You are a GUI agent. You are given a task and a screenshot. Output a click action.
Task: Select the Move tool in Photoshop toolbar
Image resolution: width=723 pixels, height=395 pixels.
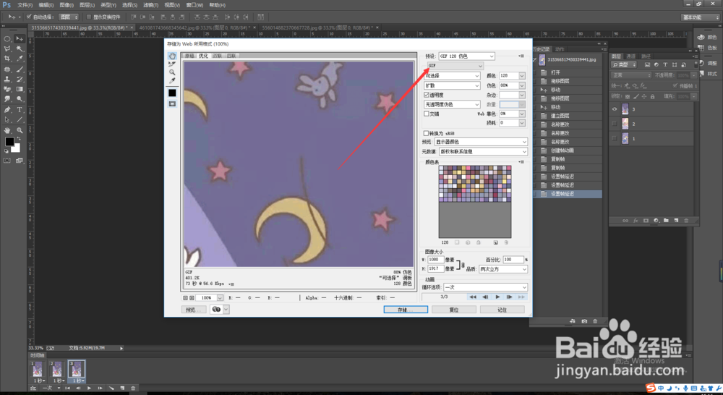(x=20, y=39)
